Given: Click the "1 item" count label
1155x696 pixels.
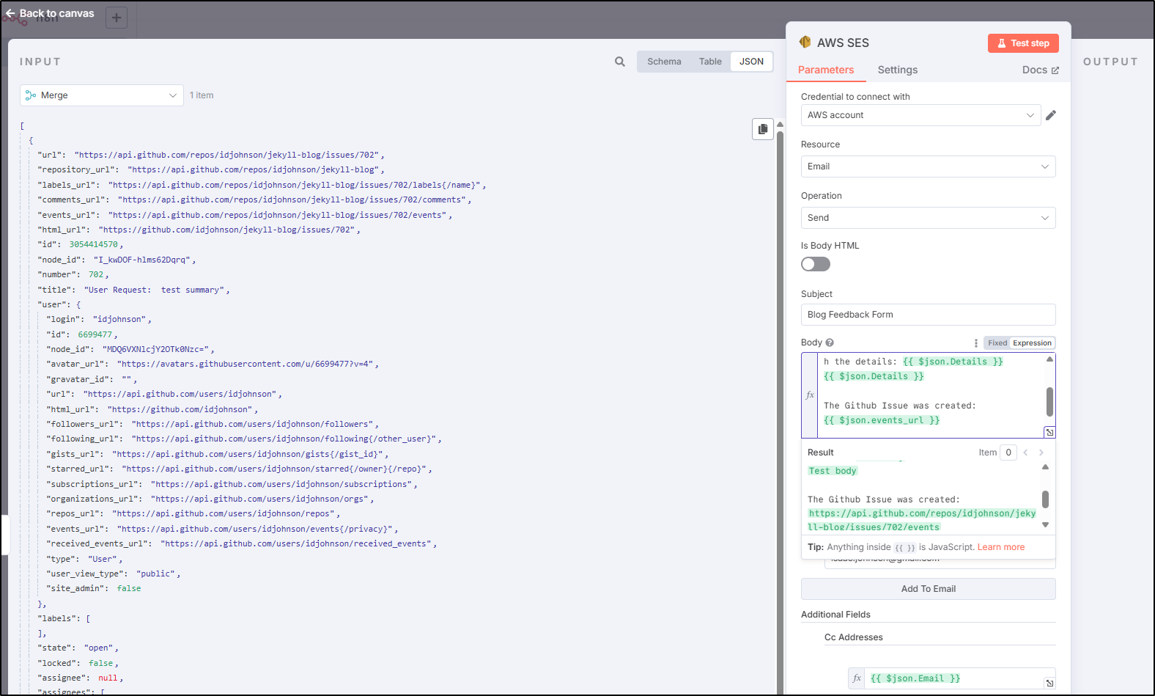Looking at the screenshot, I should 202,95.
